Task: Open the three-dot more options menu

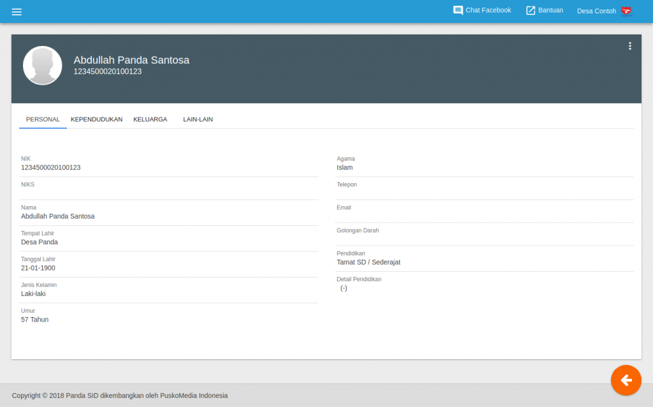Action: coord(629,46)
